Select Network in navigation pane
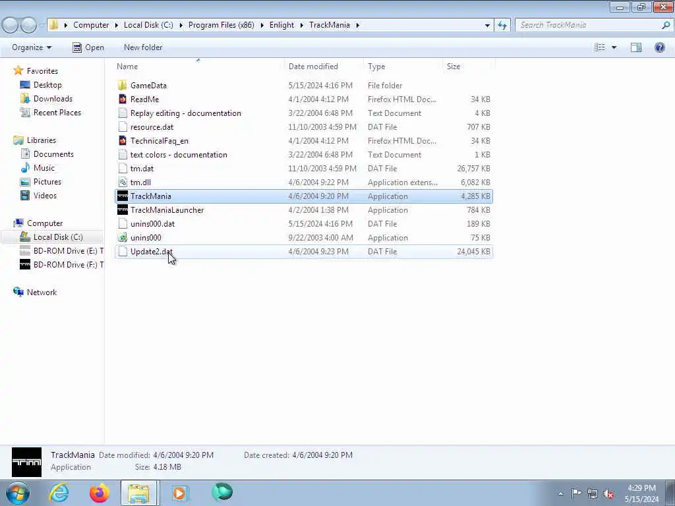The image size is (675, 506). (35, 292)
